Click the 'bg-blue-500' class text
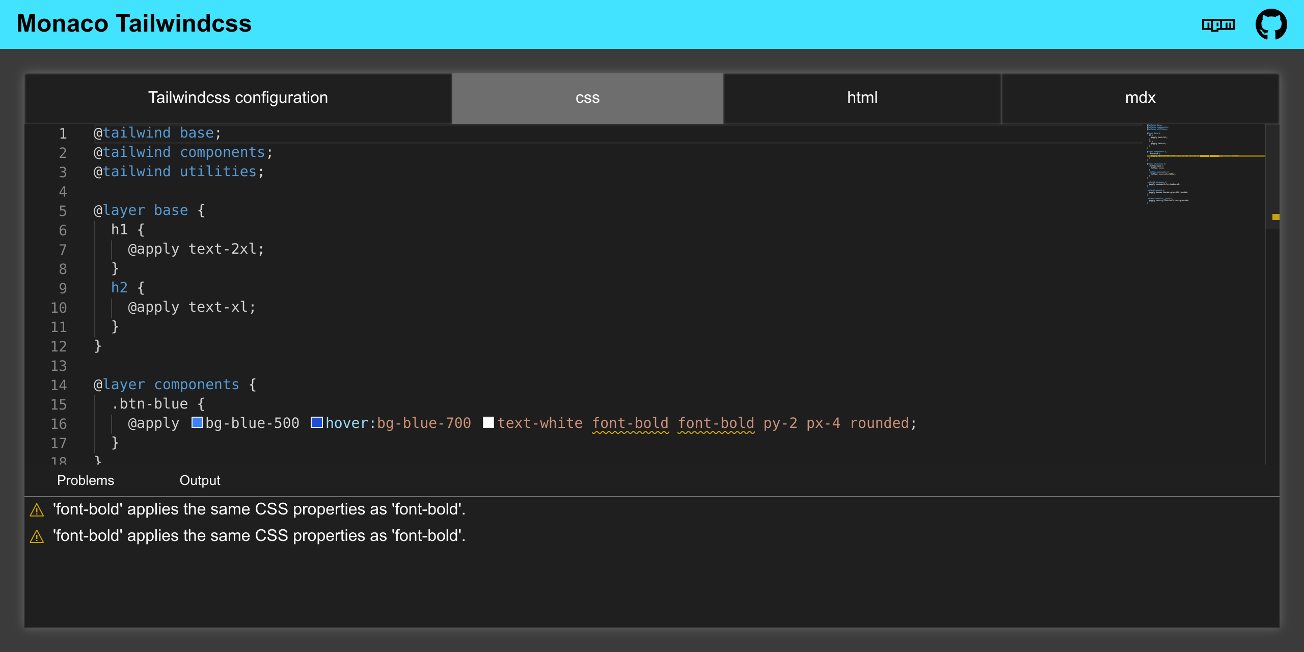The image size is (1304, 652). 252,423
